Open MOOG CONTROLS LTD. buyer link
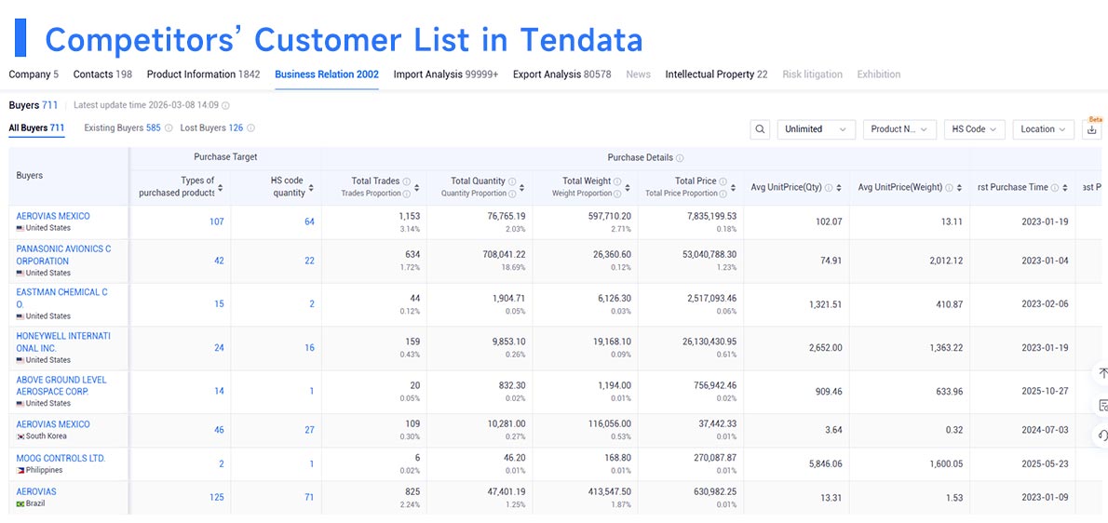The image size is (1108, 523). pyautogui.click(x=61, y=458)
